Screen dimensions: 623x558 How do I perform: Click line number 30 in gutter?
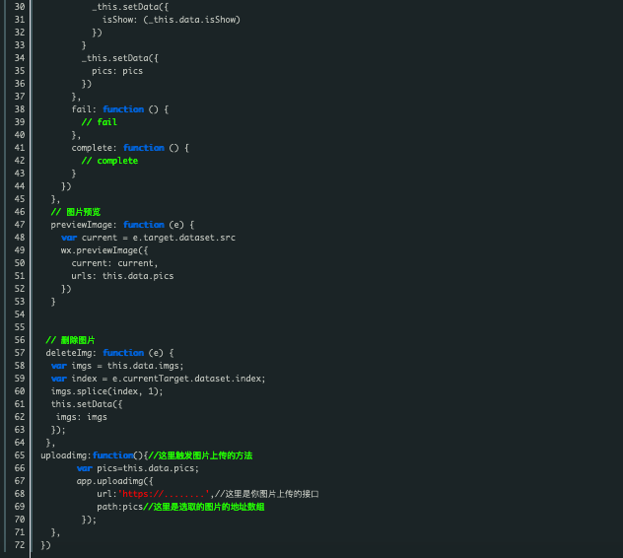click(x=20, y=7)
